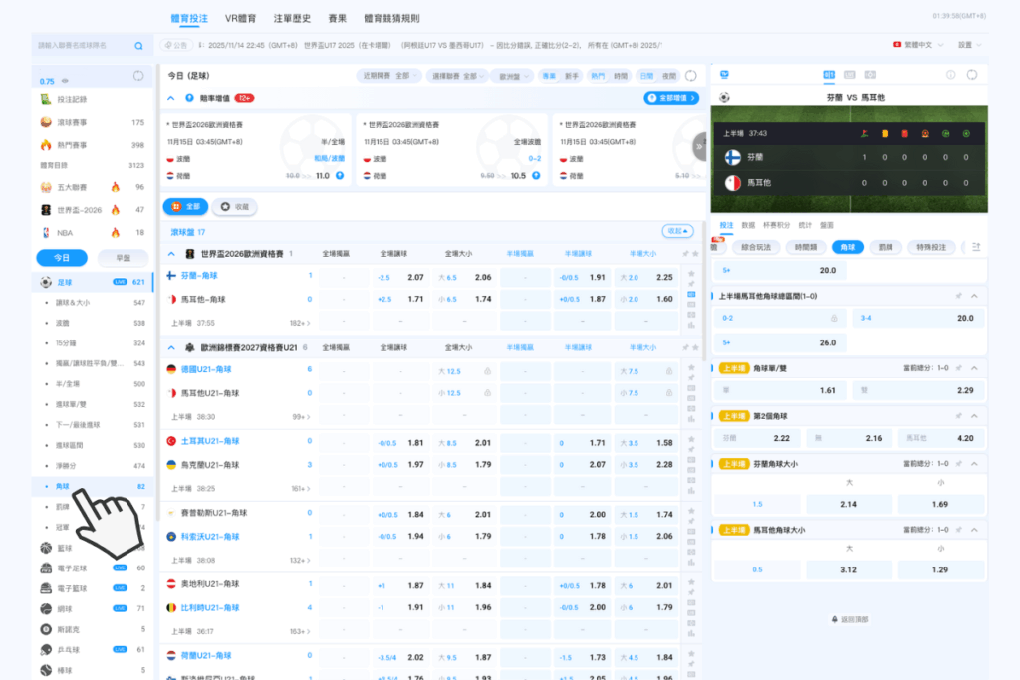Image resolution: width=1020 pixels, height=680 pixels.
Task: Pin the 角球單/雙 market
Action: point(958,367)
